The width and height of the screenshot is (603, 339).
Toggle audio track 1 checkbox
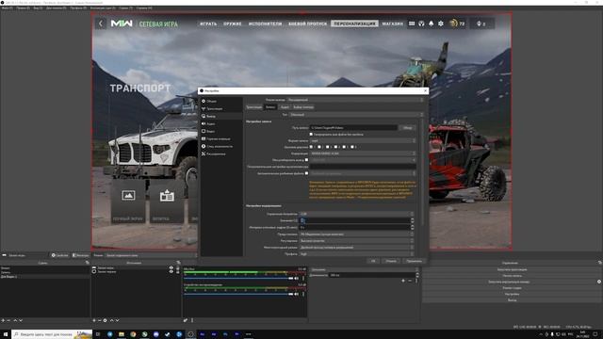coord(311,147)
